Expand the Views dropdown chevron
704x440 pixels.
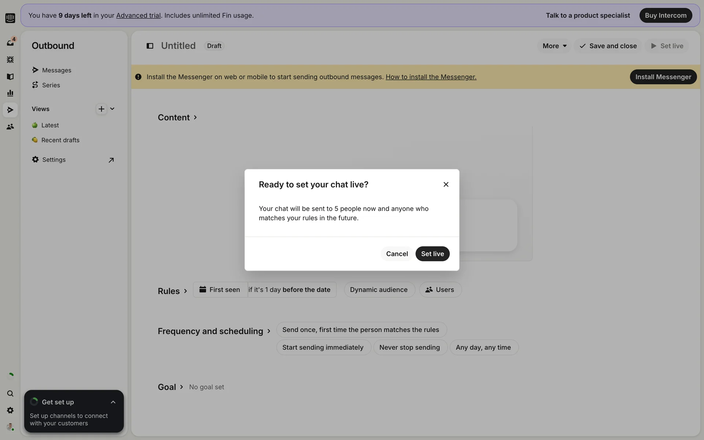pos(112,109)
